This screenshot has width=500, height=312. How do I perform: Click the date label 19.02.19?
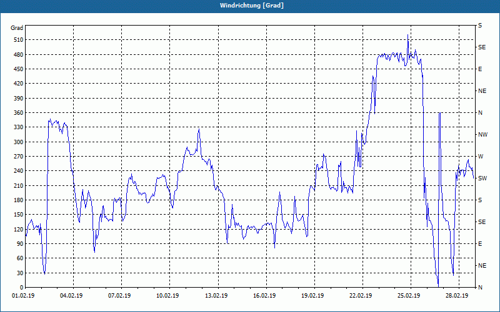(312, 296)
